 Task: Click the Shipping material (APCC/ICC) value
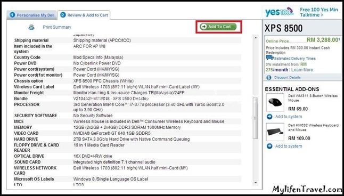pyautogui.click(x=102, y=40)
